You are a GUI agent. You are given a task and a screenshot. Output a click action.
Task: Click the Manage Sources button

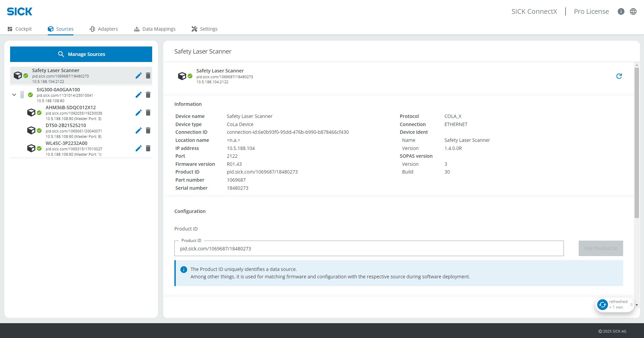81,54
